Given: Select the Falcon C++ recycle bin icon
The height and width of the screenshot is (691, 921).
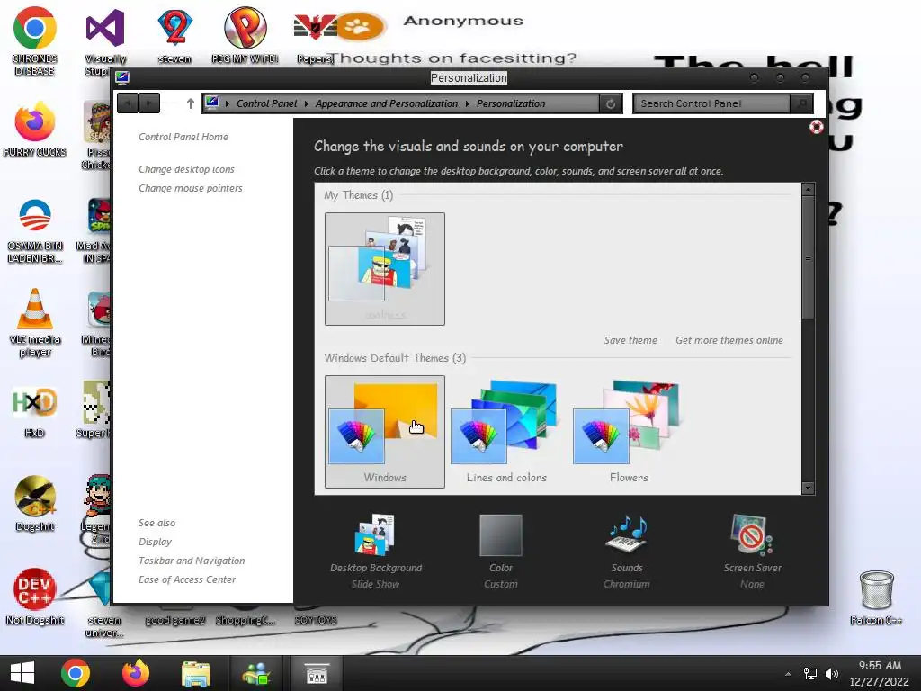Looking at the screenshot, I should coord(876,597).
